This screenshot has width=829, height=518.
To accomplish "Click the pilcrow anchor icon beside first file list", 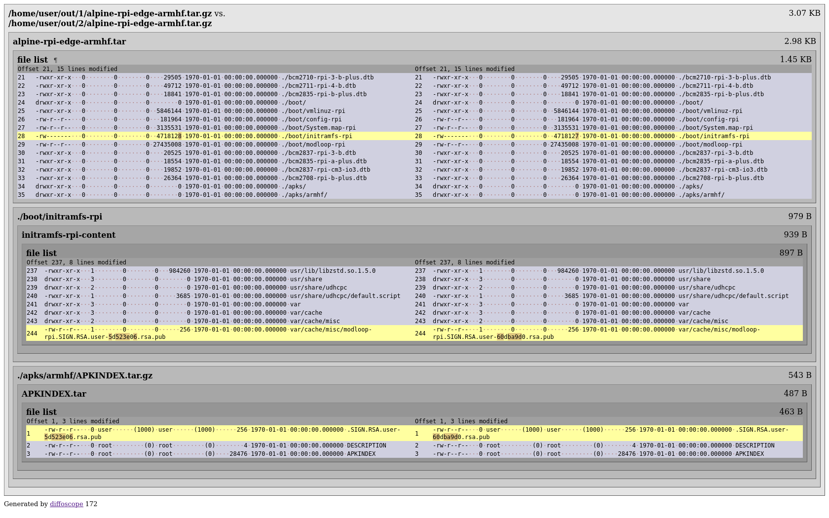I will [55, 60].
